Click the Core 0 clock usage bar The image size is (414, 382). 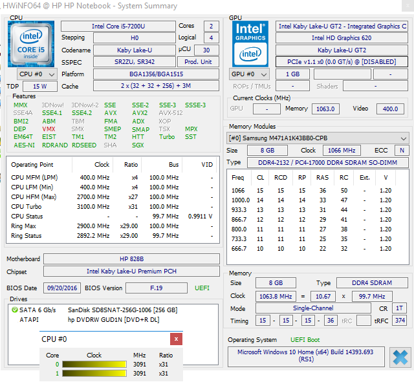94,365
